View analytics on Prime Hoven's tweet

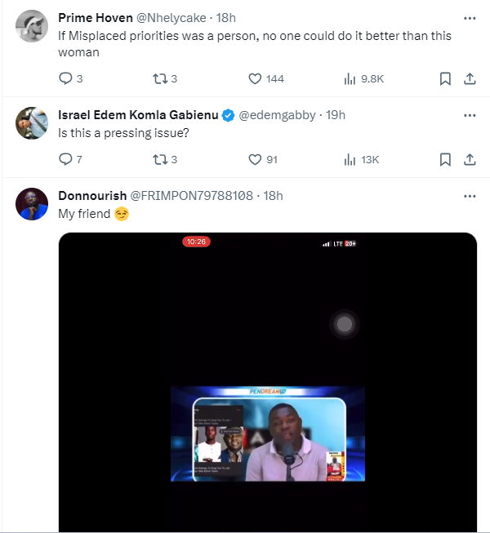350,79
